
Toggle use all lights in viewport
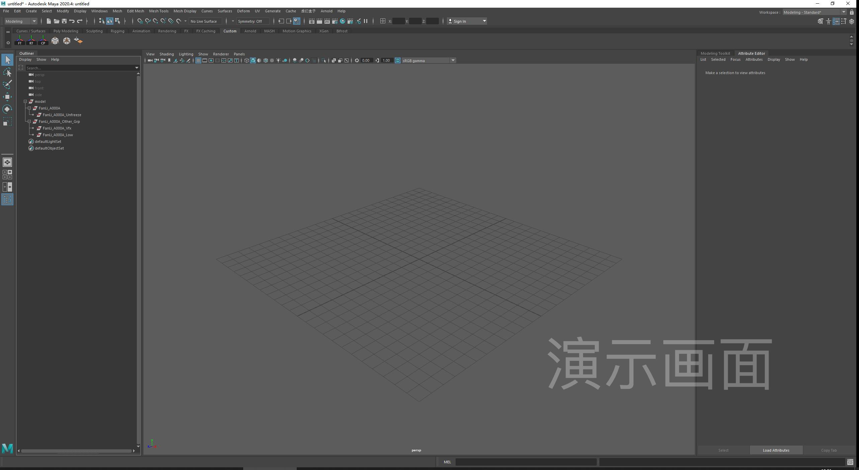point(278,60)
